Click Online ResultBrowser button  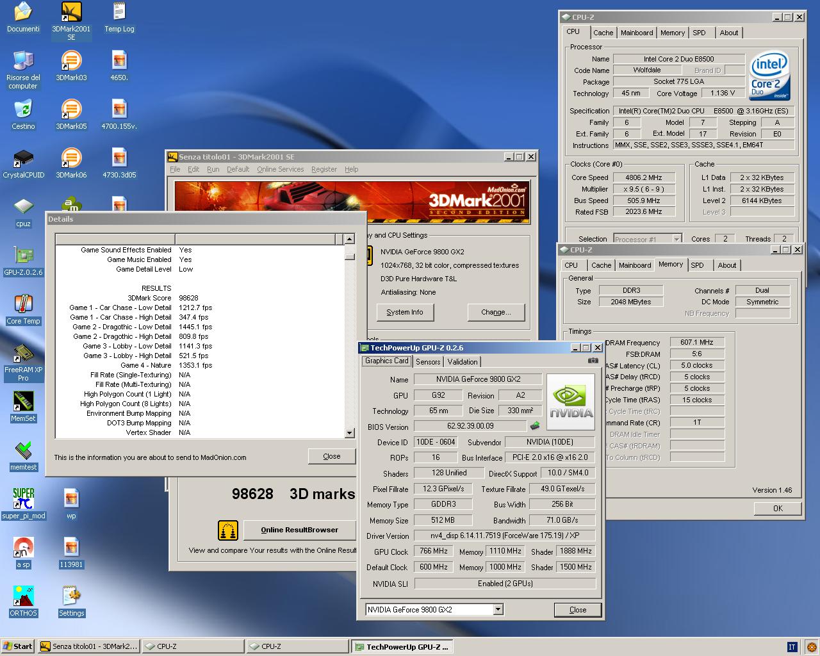(x=299, y=530)
